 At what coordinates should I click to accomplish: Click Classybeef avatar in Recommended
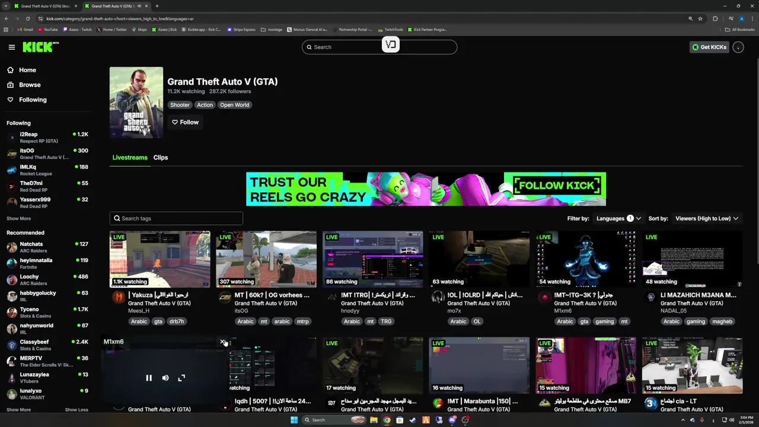pyautogui.click(x=12, y=345)
